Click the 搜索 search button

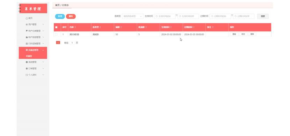pos(263,16)
